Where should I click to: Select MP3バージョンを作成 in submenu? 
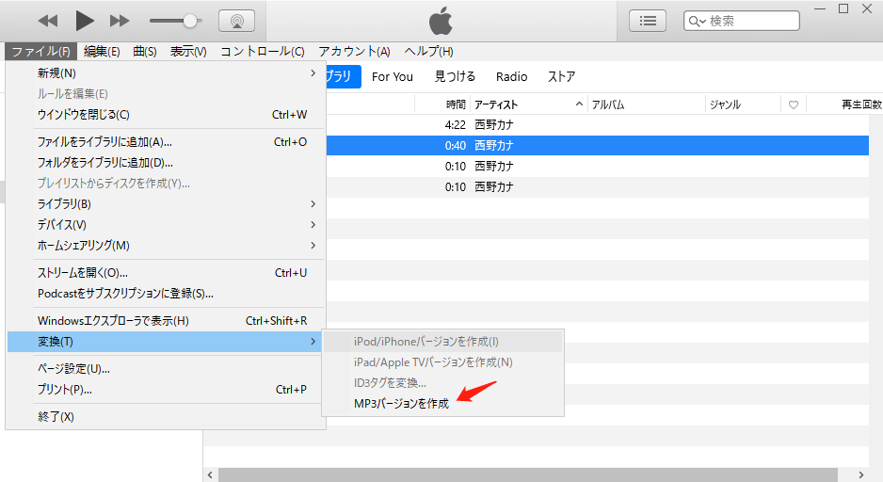pos(442,404)
